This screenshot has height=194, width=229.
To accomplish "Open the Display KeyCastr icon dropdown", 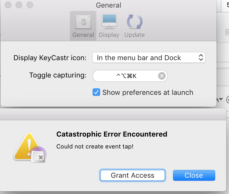I will pos(149,58).
